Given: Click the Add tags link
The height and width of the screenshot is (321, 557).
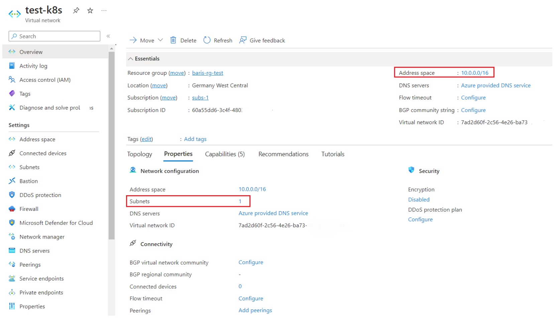Looking at the screenshot, I should (195, 139).
